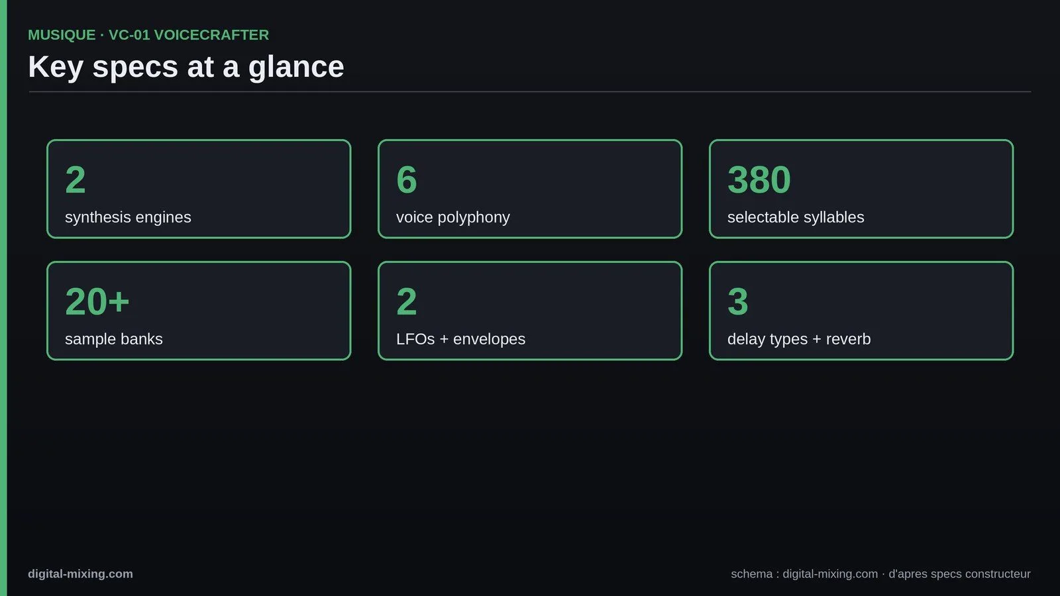
Task: Open the digital-mixing.com footer link
Action: pos(80,574)
